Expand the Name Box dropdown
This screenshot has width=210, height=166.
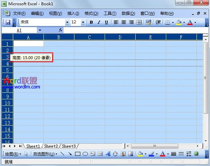(40, 30)
